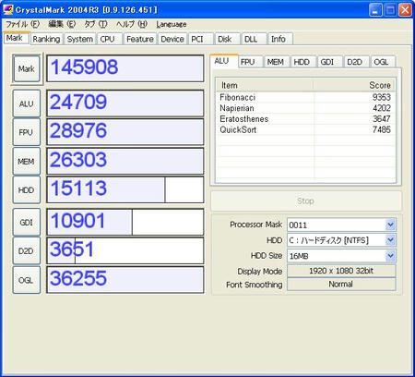415x377 pixels.
Task: Select the FPU results sub-tab
Action: tap(248, 62)
